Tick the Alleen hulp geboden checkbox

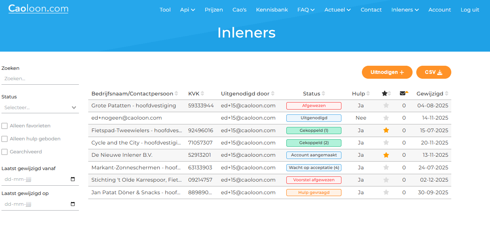pyautogui.click(x=4, y=139)
